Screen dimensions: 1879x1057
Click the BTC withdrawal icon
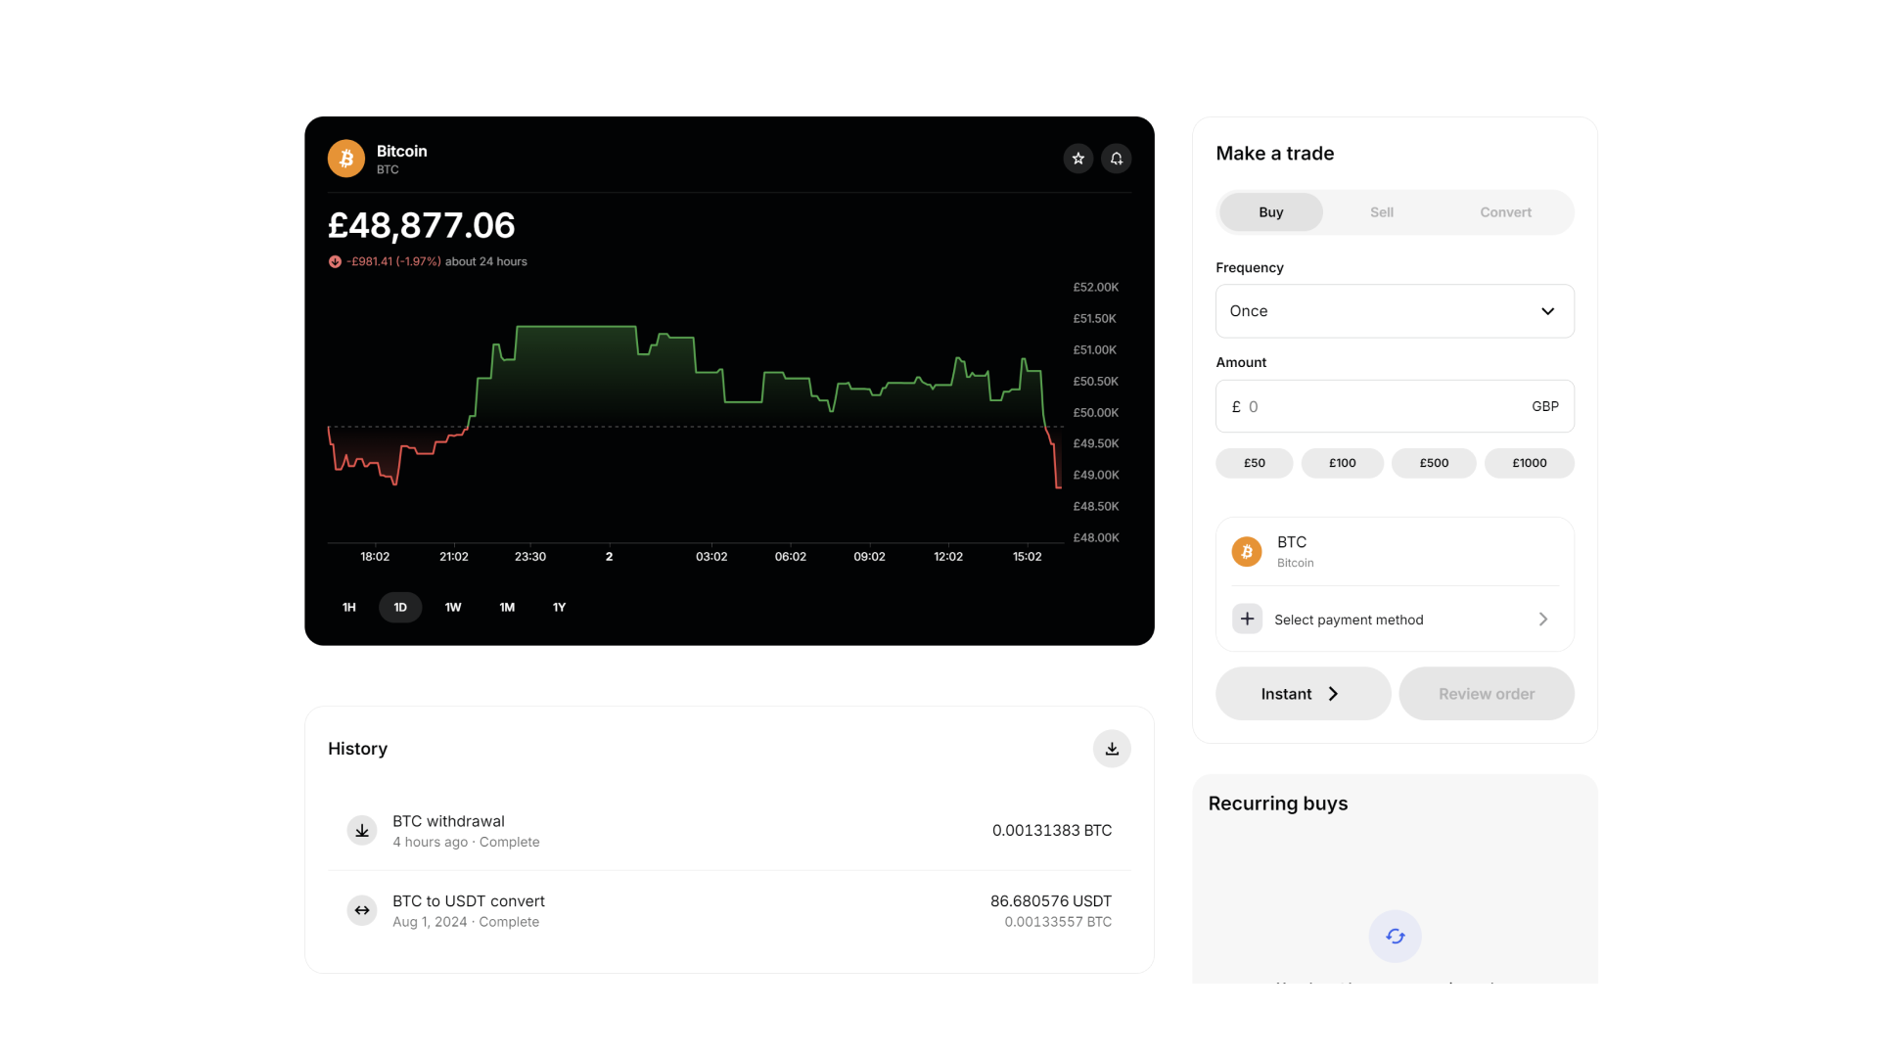361,830
